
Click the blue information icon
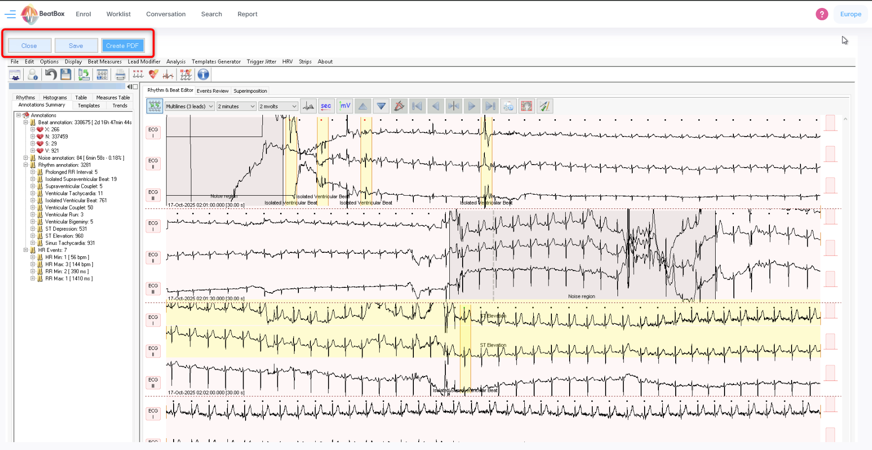[x=203, y=74]
